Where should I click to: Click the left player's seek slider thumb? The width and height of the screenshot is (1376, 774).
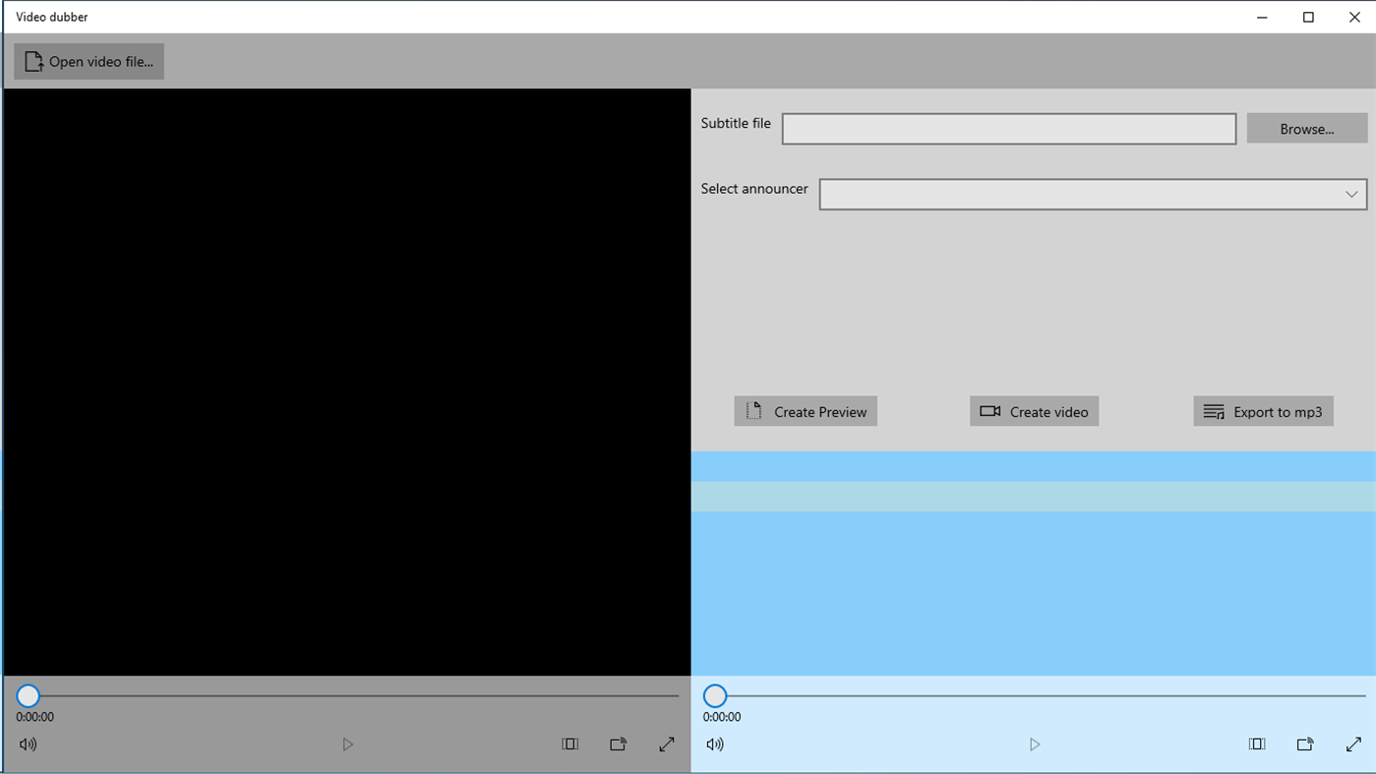click(28, 695)
